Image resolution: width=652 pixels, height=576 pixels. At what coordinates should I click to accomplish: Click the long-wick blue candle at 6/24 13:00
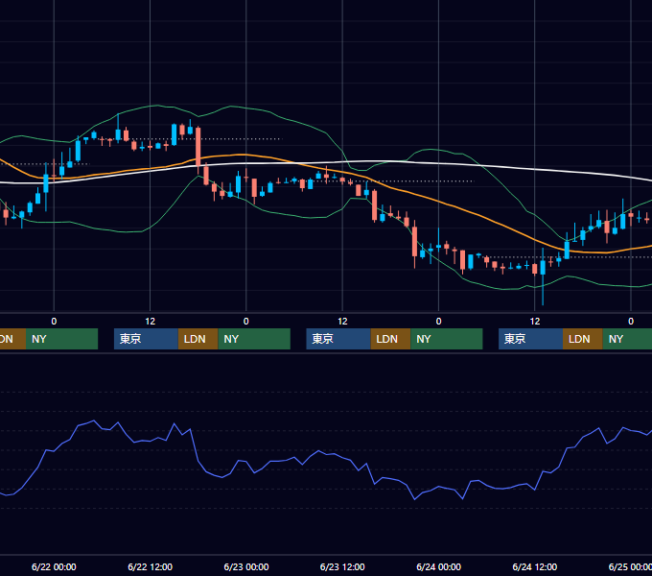point(543,268)
